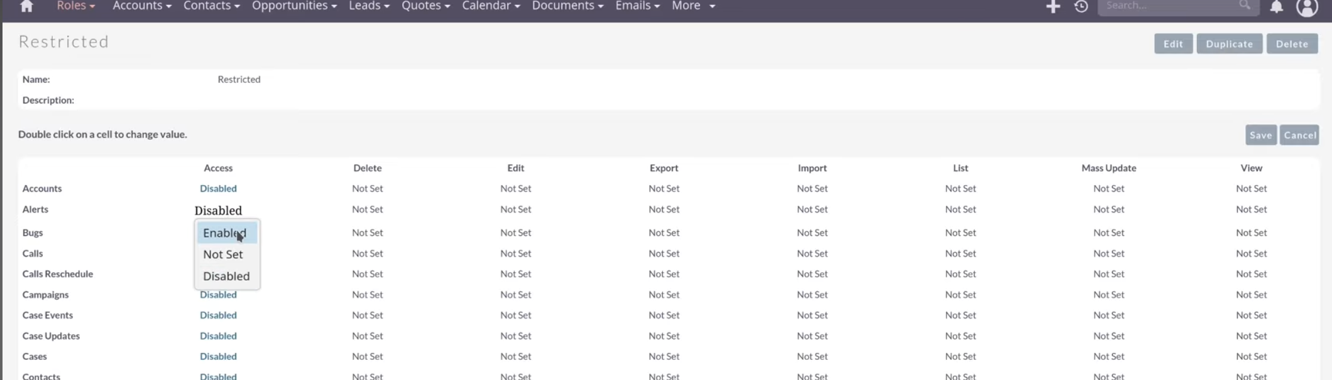Go to the home icon
This screenshot has height=380, width=1332.
coord(26,6)
